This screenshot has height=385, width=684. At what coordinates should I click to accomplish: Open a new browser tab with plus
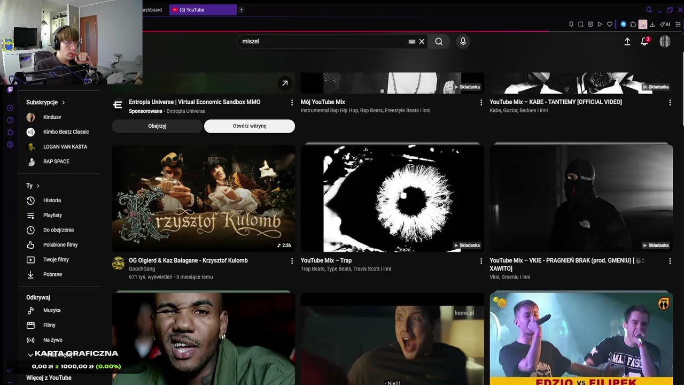coord(241,10)
